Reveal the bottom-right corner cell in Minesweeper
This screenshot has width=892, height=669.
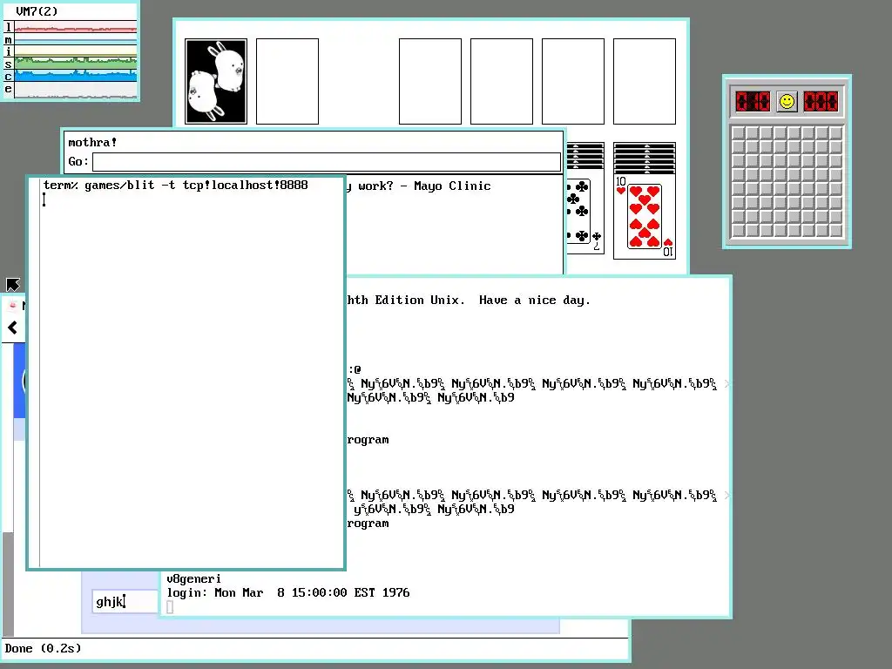pos(835,230)
